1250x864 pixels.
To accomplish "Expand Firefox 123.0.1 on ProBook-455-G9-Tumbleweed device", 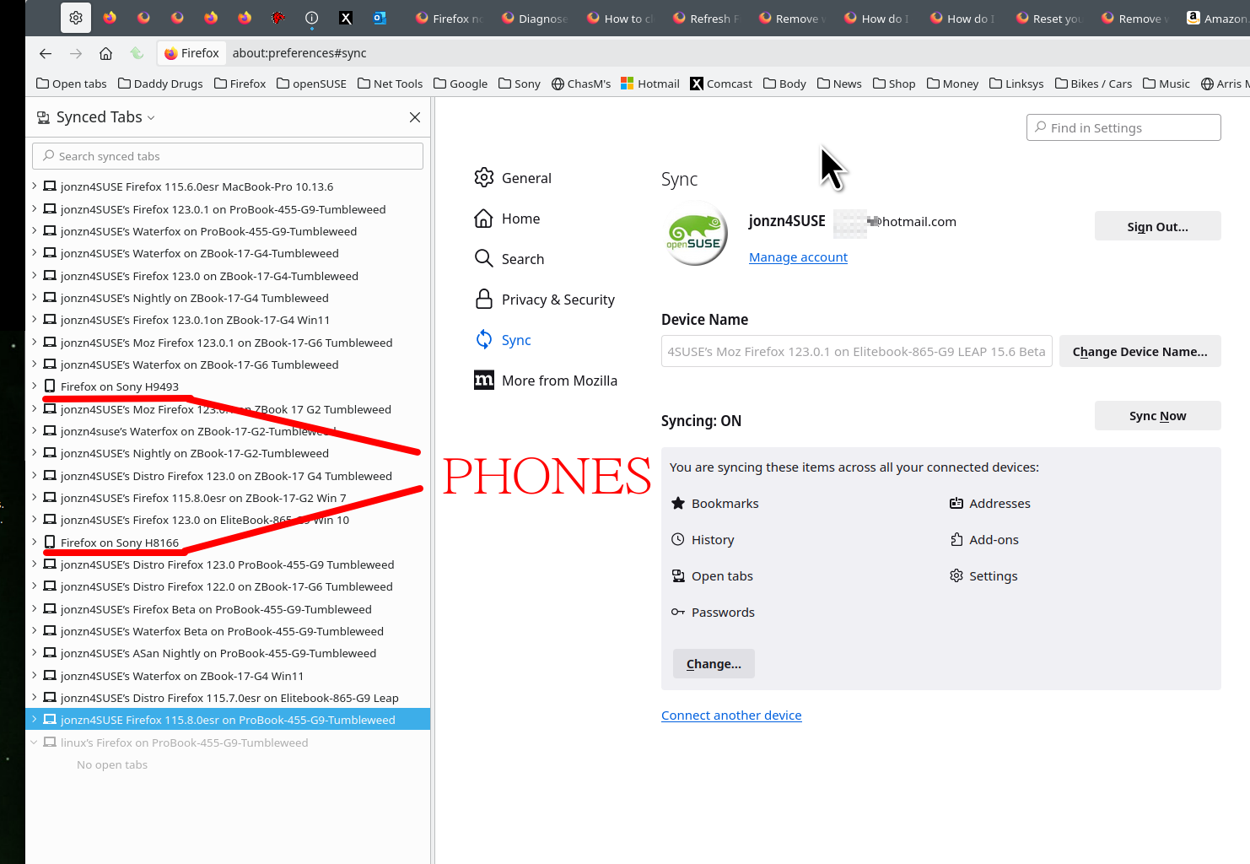I will (34, 209).
